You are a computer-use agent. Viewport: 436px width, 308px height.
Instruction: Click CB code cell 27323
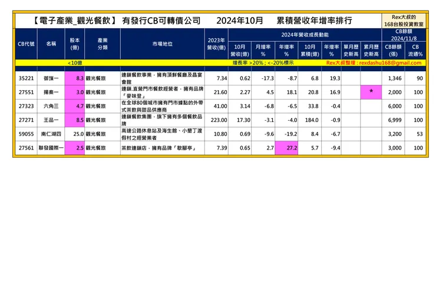tap(26, 106)
